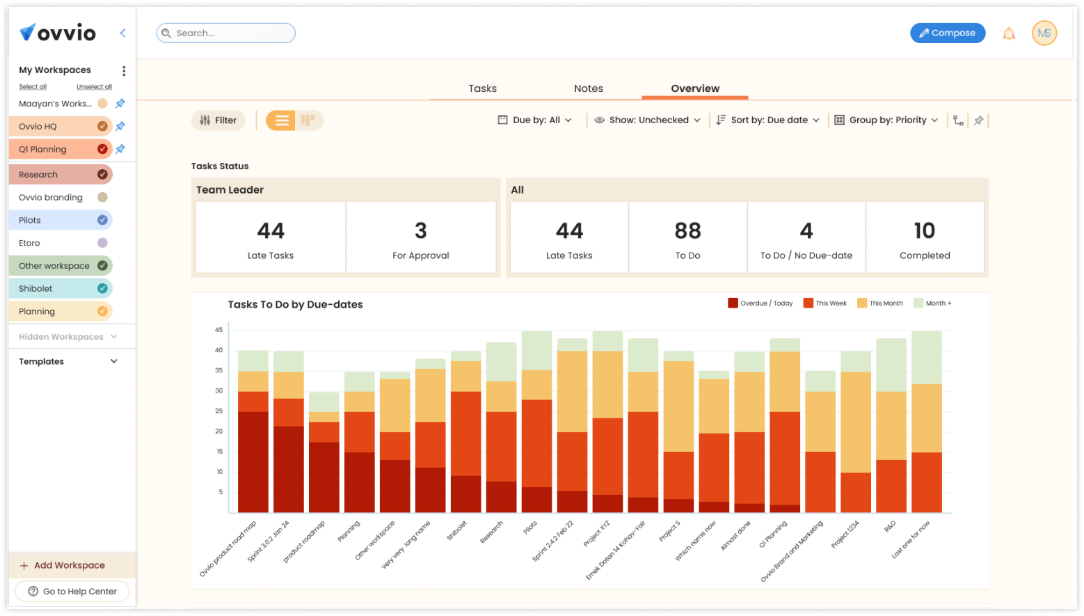The height and width of the screenshot is (616, 1084).
Task: Toggle pin for Ovvio HQ workspace
Action: [120, 126]
